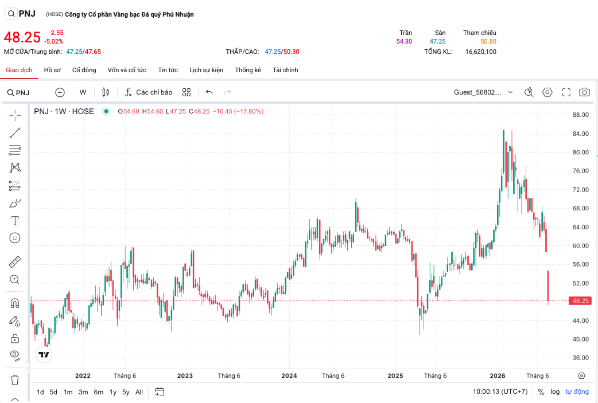The image size is (598, 403).
Task: Select the trend line drawing tool
Action: click(15, 133)
